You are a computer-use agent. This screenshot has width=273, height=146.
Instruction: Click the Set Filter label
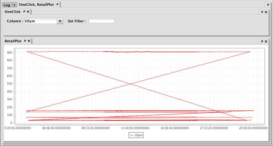tap(77, 21)
